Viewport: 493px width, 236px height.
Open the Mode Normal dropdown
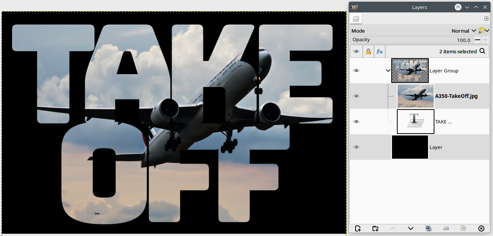pyautogui.click(x=413, y=31)
